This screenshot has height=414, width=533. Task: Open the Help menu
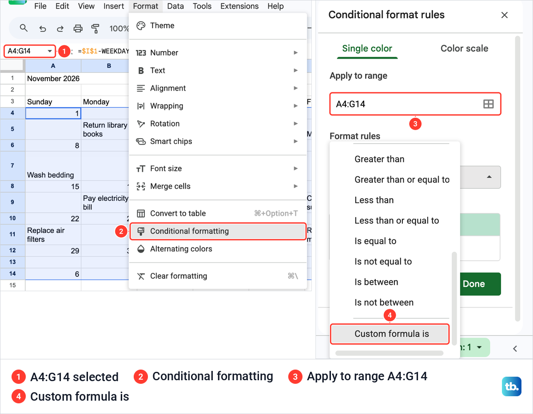coord(275,6)
